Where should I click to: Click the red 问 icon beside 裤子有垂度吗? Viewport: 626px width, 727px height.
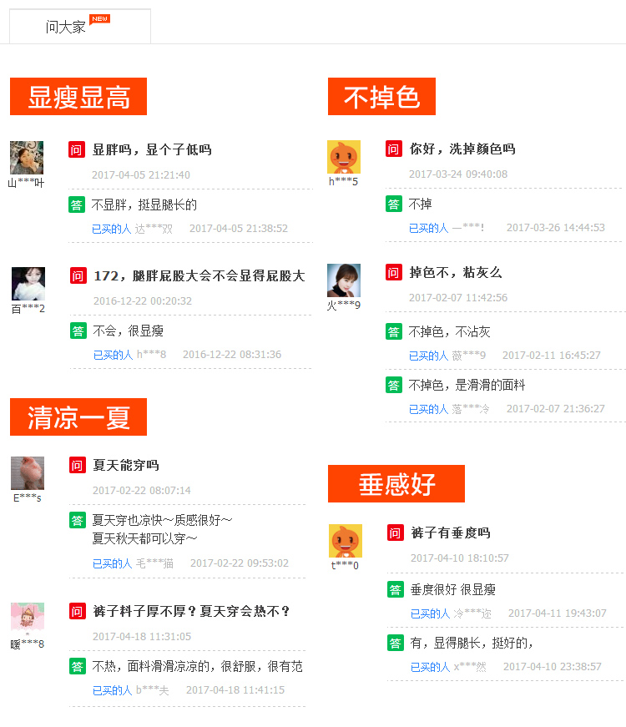tap(396, 533)
